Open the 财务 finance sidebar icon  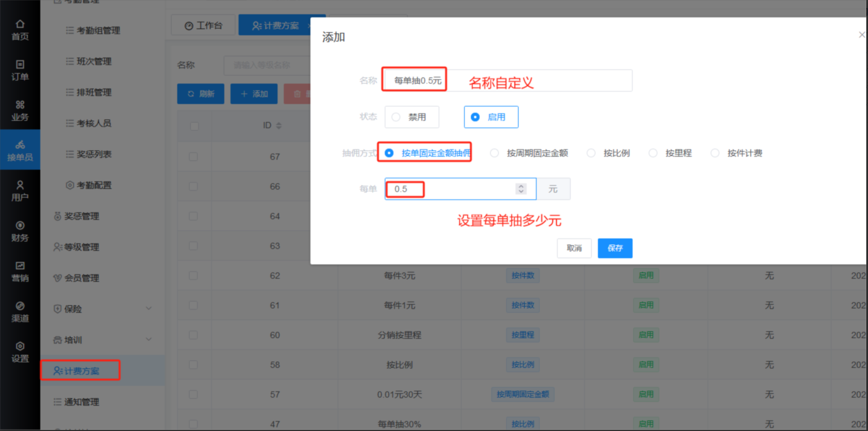coord(20,231)
